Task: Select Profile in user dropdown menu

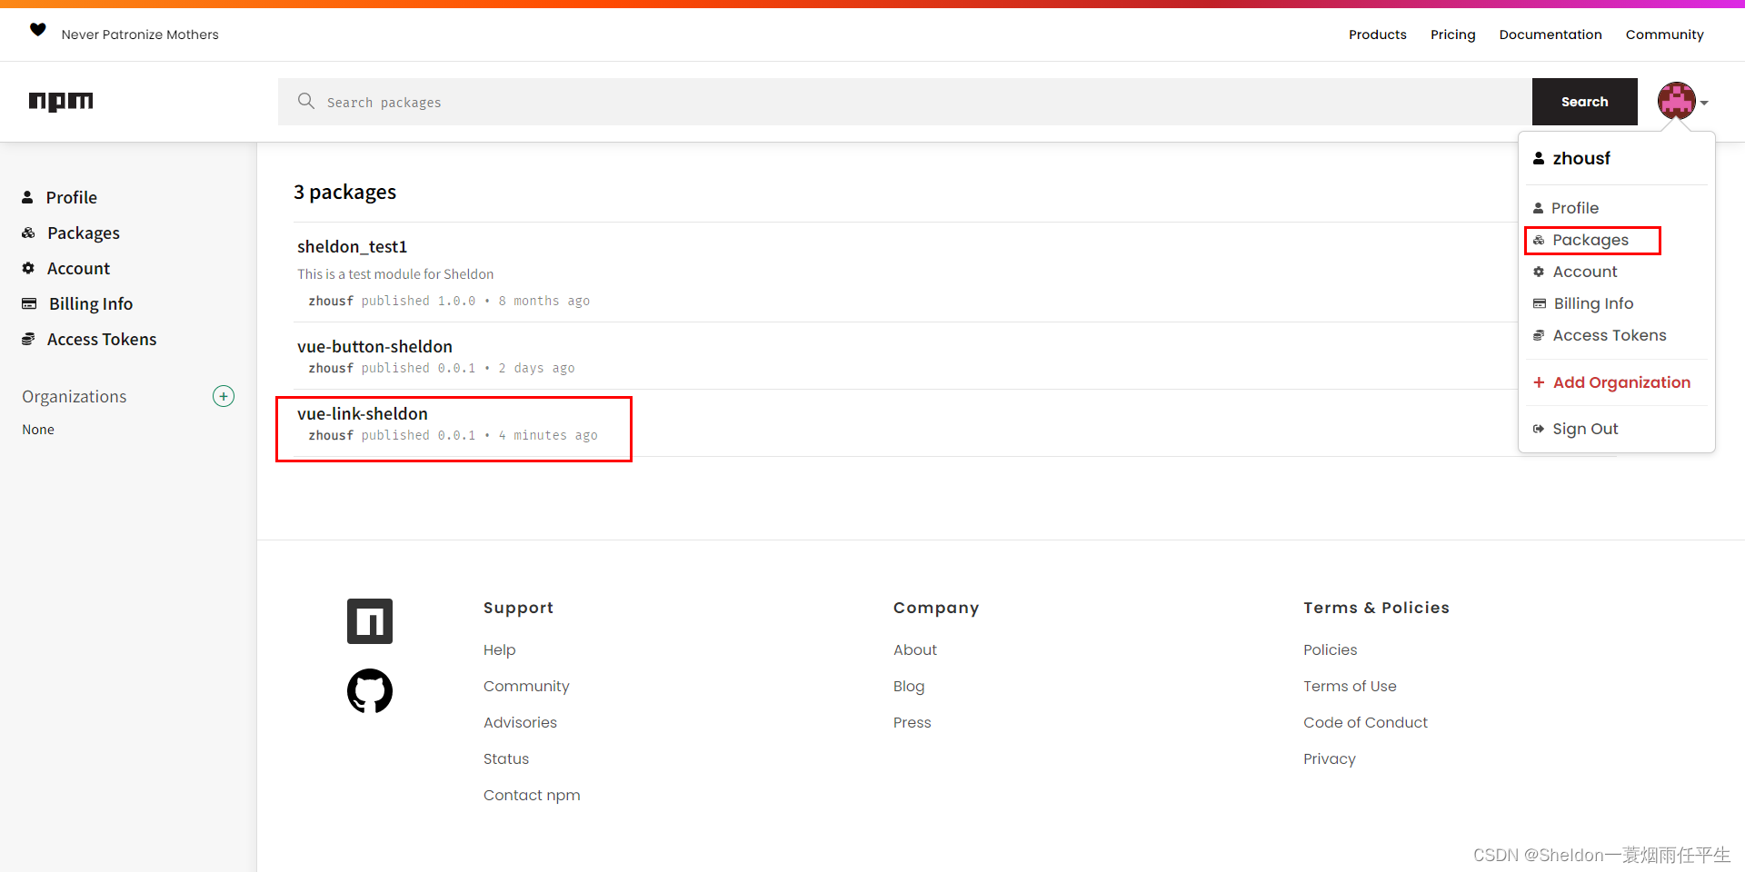Action: (1574, 208)
